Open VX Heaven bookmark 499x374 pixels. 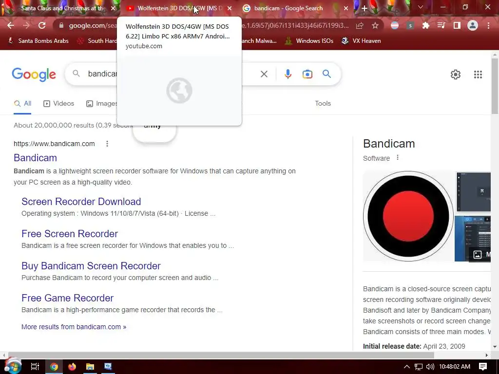pyautogui.click(x=361, y=41)
